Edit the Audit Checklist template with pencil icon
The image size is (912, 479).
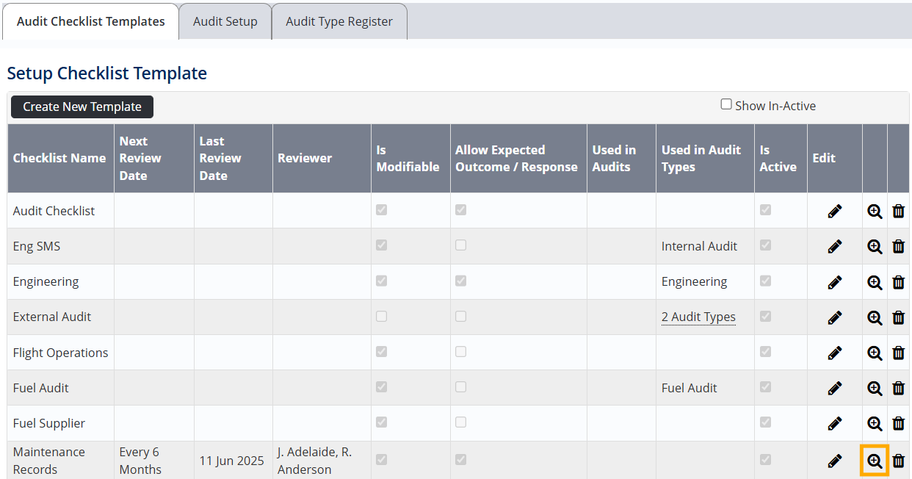pos(834,212)
